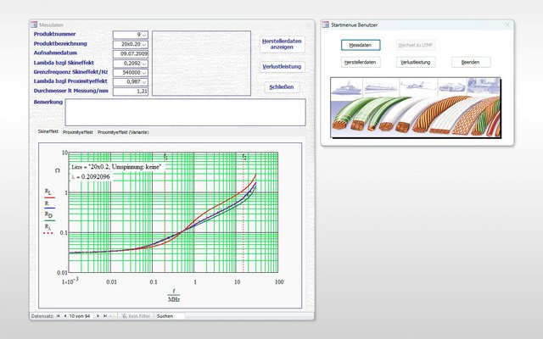The image size is (543, 339).
Task: Switch to the Proximityeffekt tab
Action: pyautogui.click(x=78, y=132)
